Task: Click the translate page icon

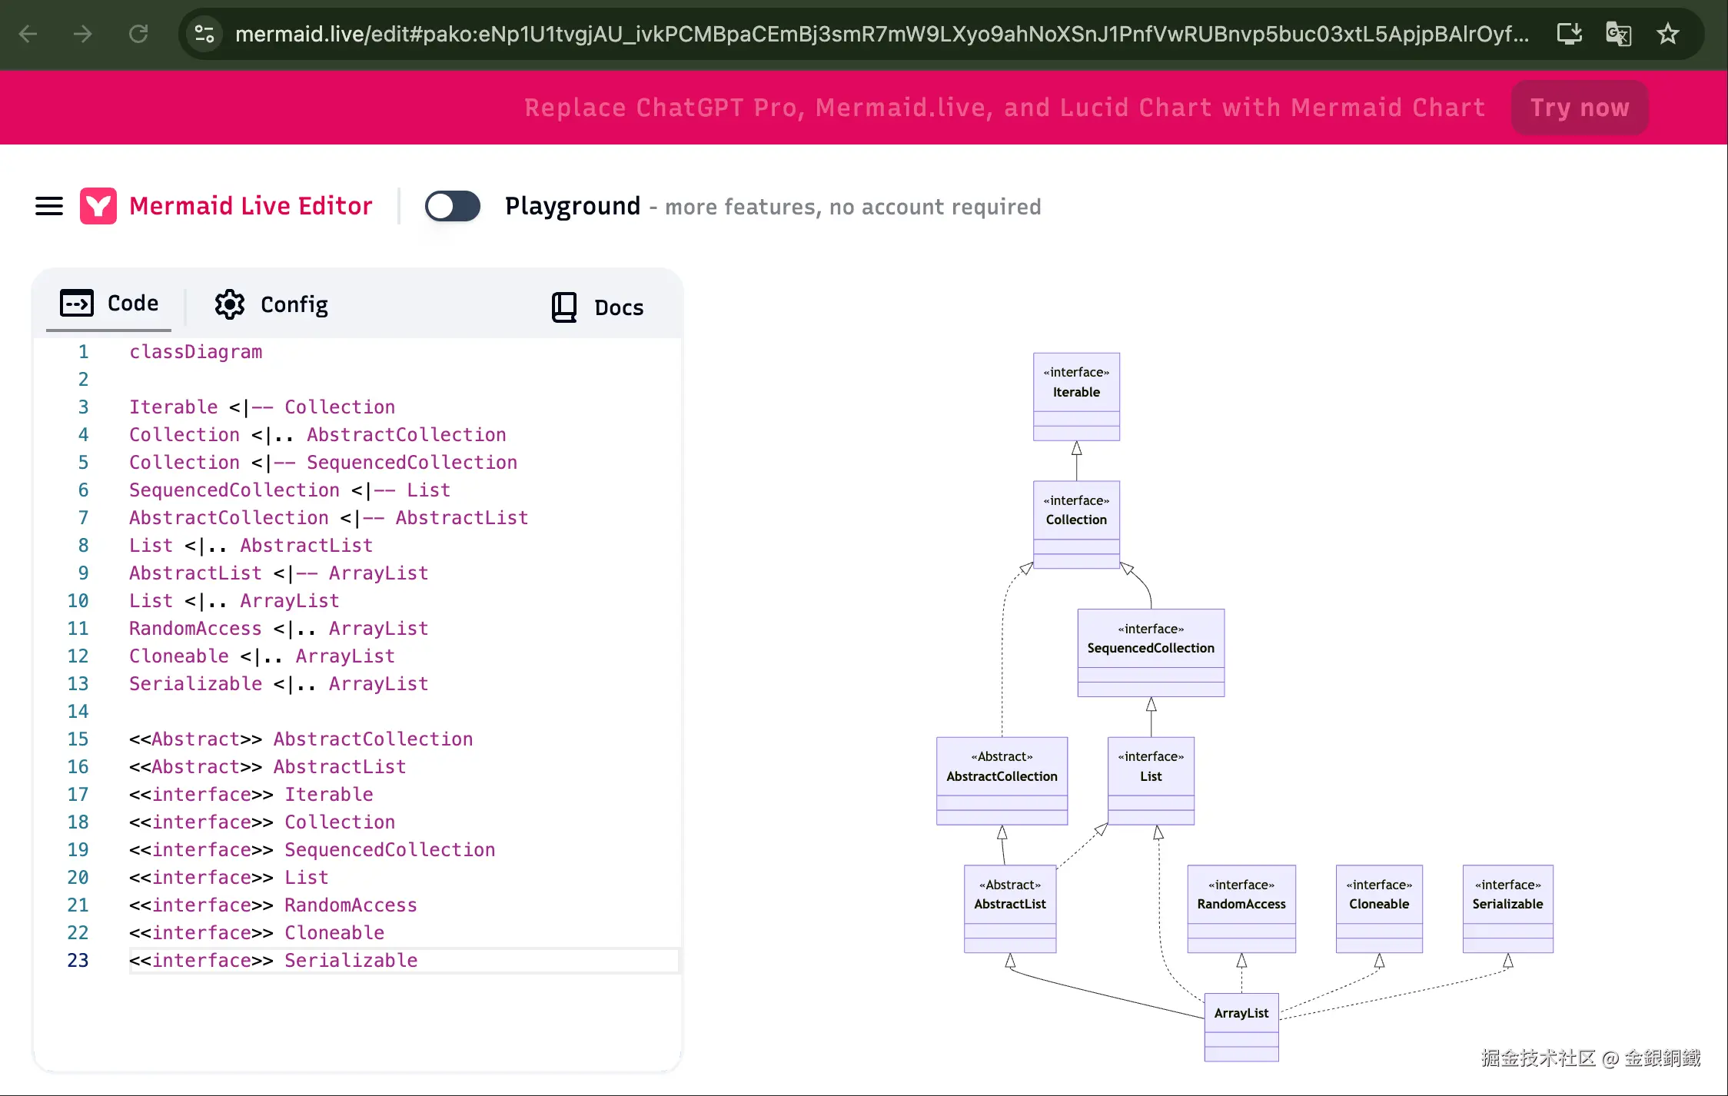Action: (1618, 34)
